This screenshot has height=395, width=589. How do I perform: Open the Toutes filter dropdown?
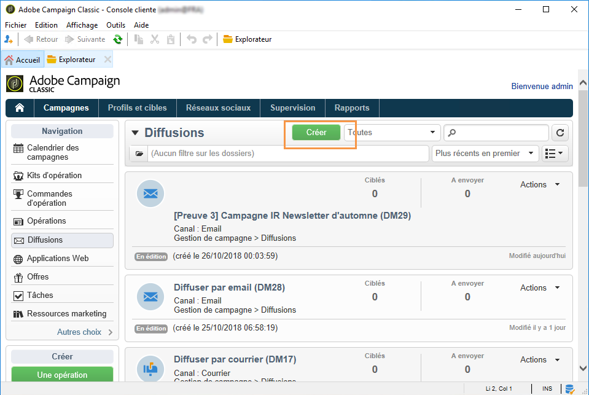(392, 133)
